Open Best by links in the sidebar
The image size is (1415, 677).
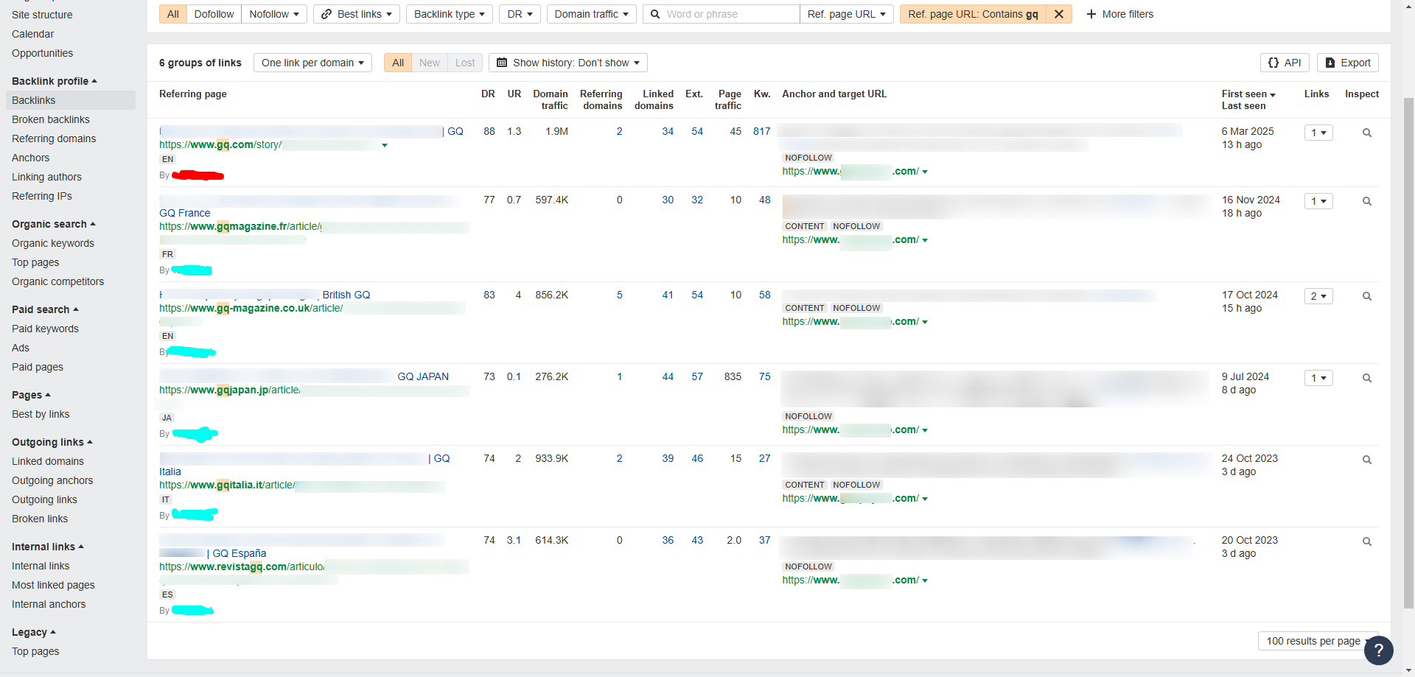point(41,414)
